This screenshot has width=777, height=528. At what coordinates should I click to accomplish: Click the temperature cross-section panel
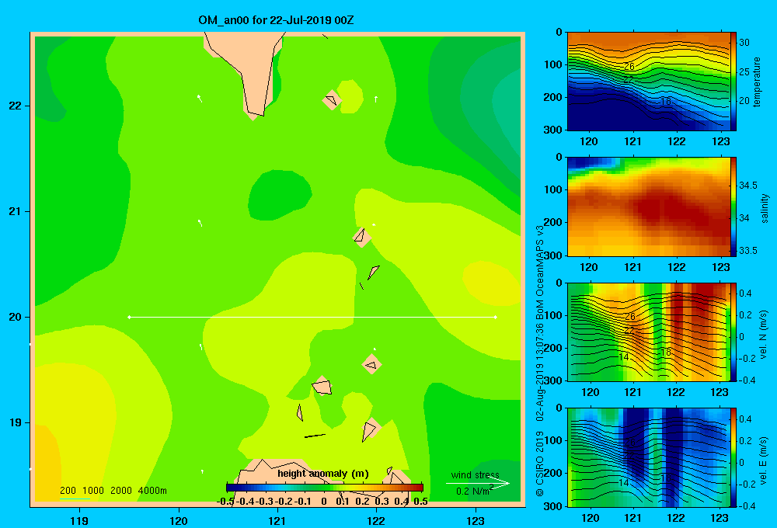pos(649,82)
